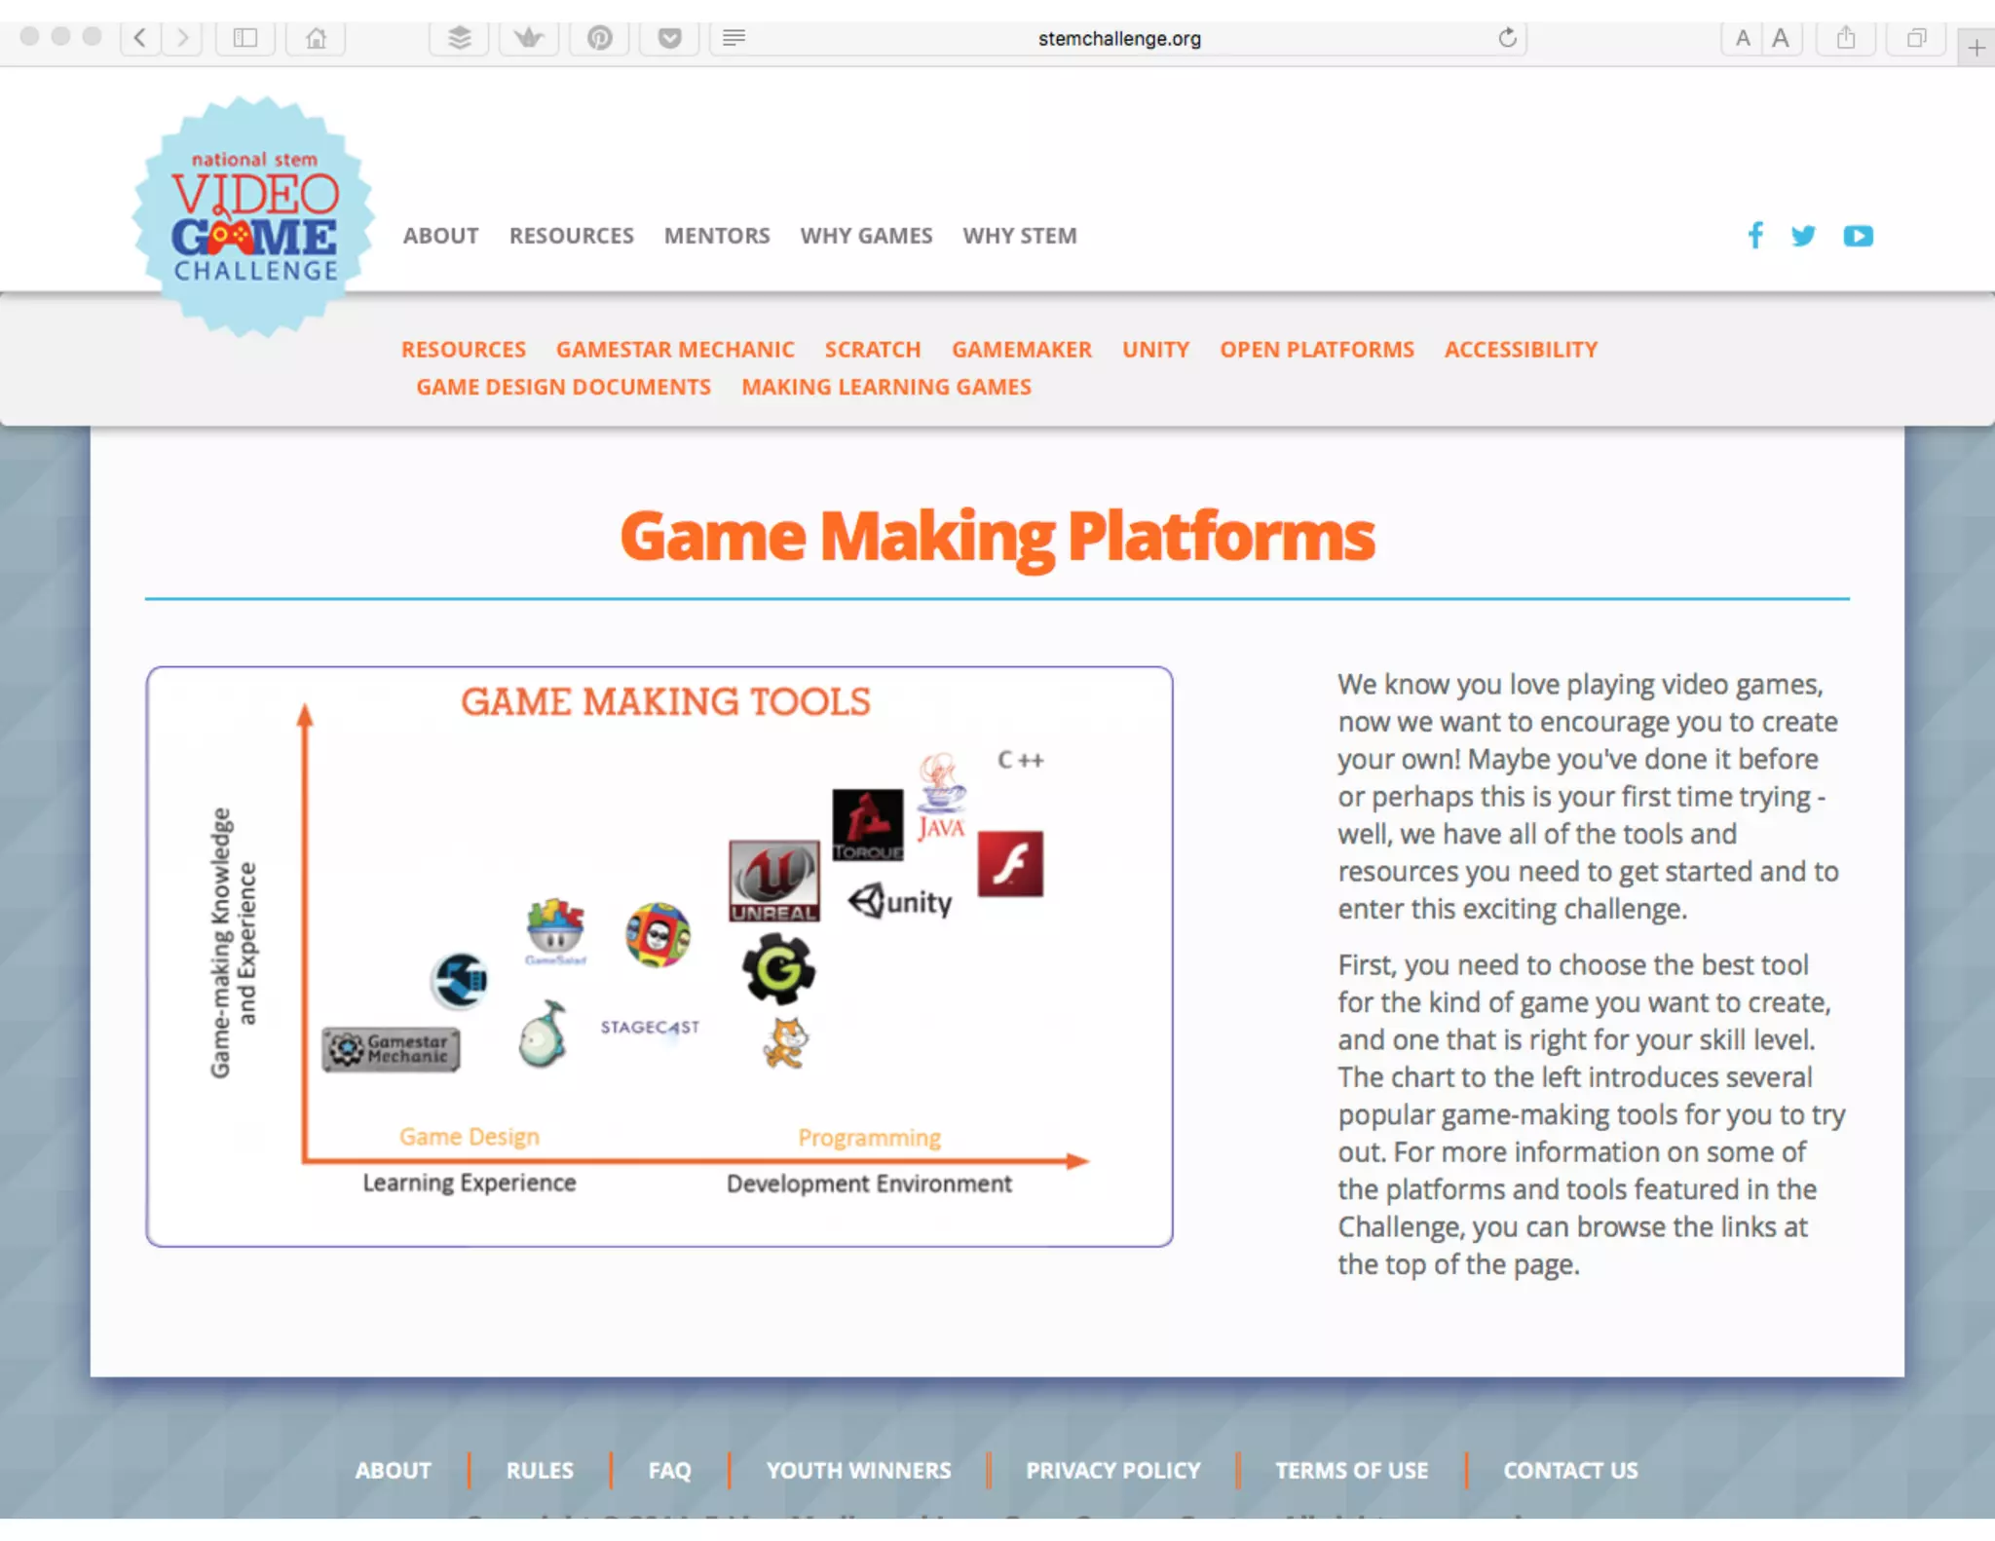1995x1541 pixels.
Task: Open the MAKING LEARNING GAMES link
Action: (885, 387)
